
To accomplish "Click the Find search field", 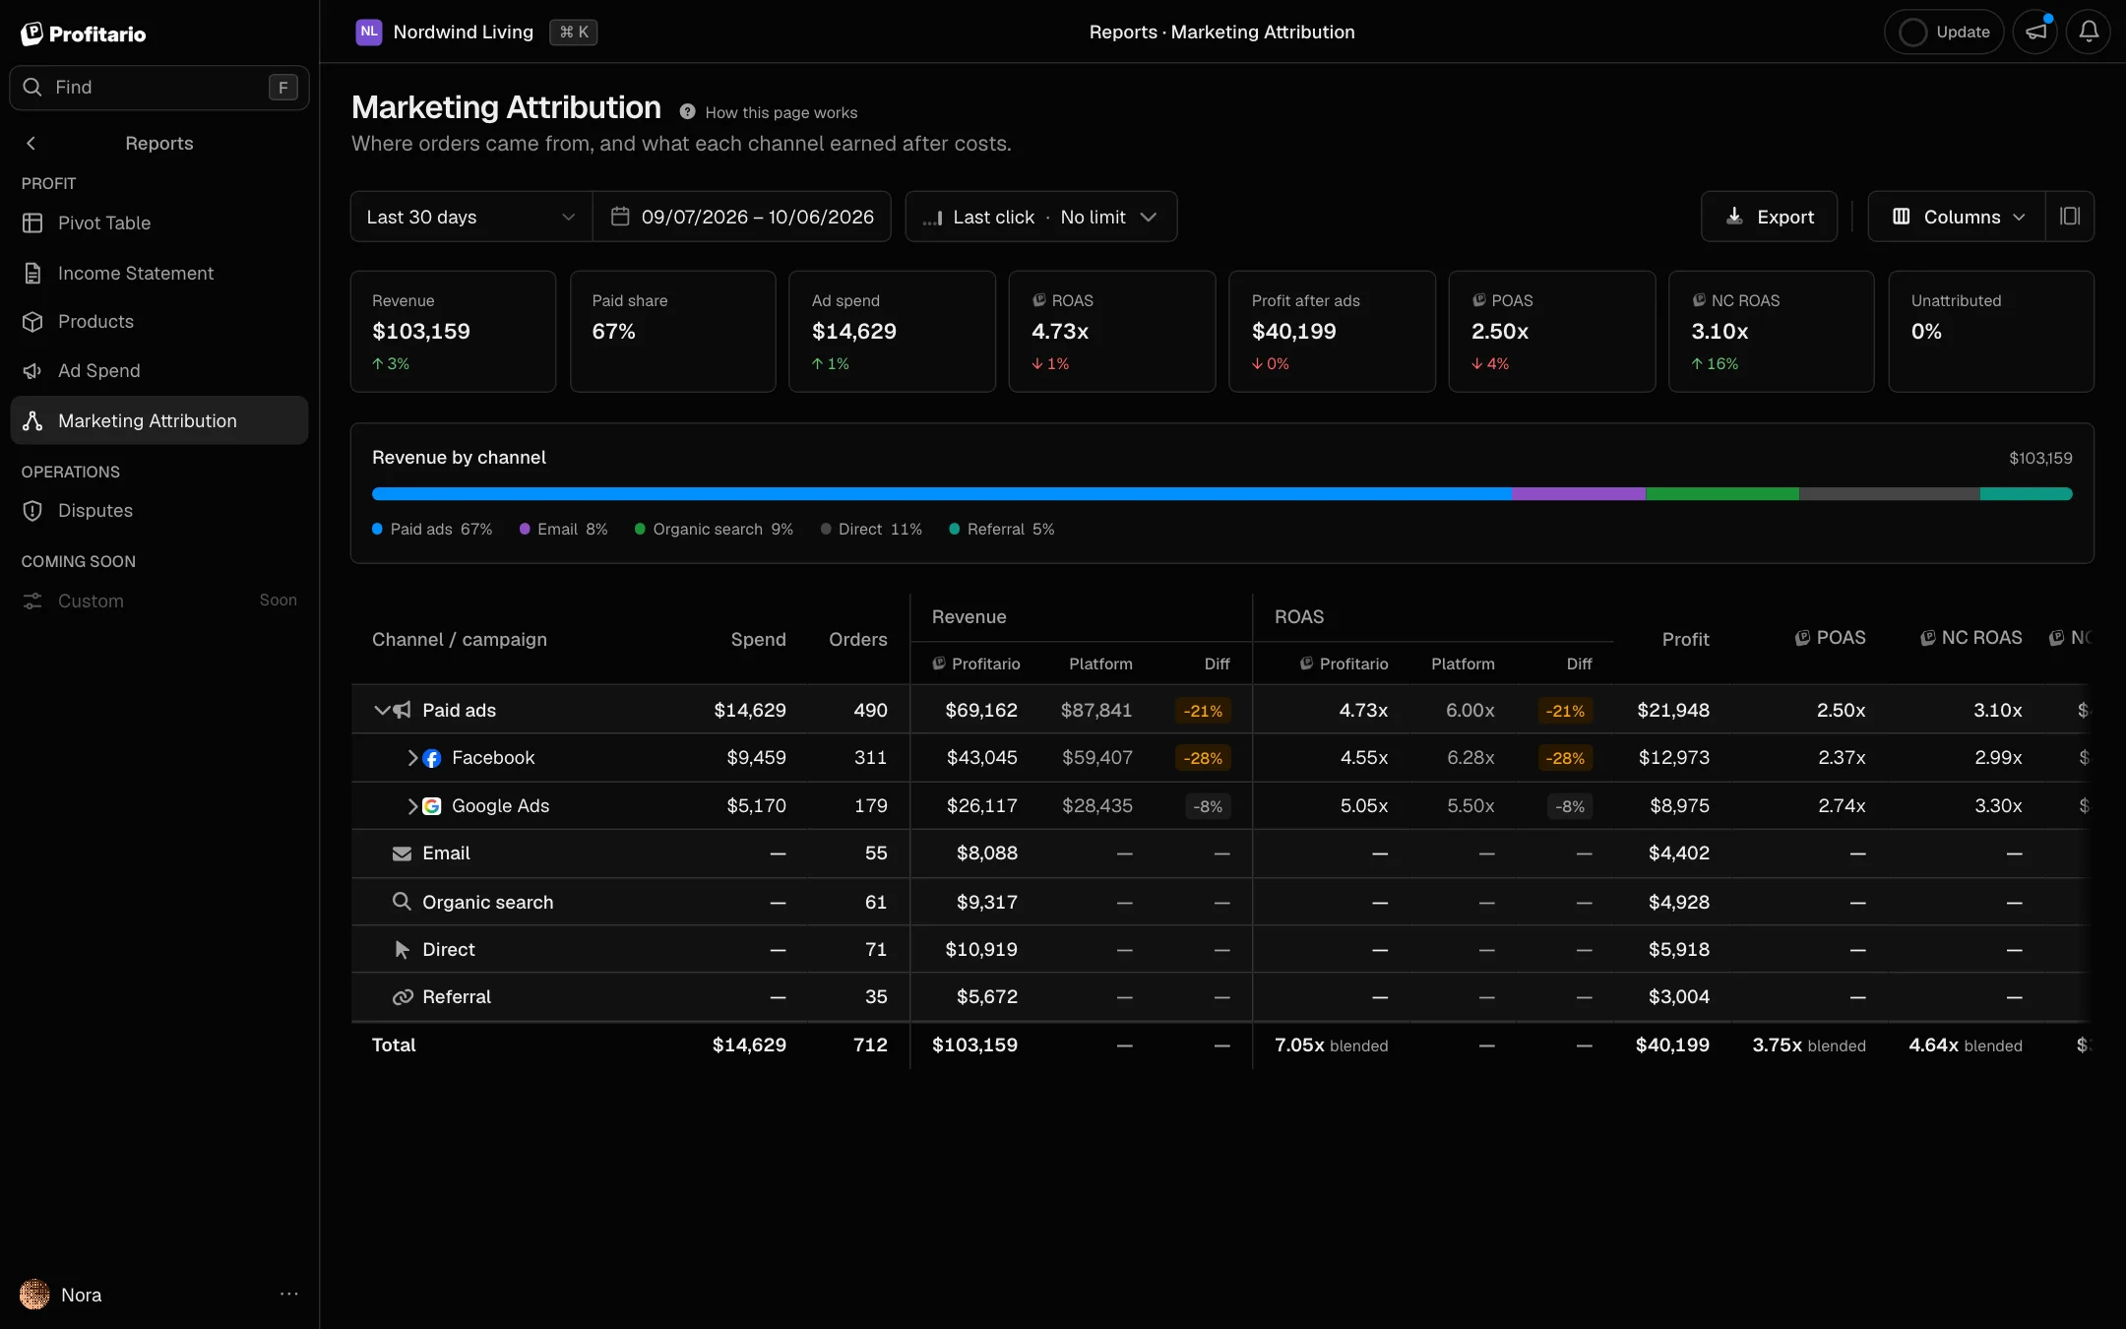I will point(159,87).
